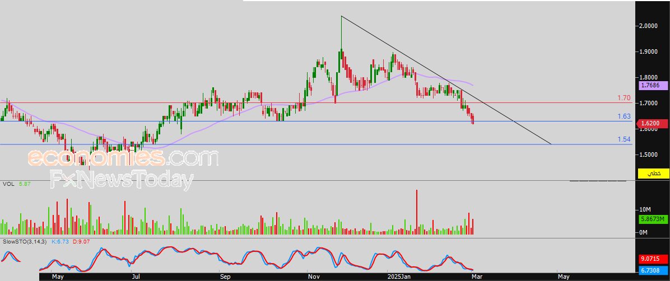Click the yellow خطي scale button
670x281 pixels.
tap(653, 174)
